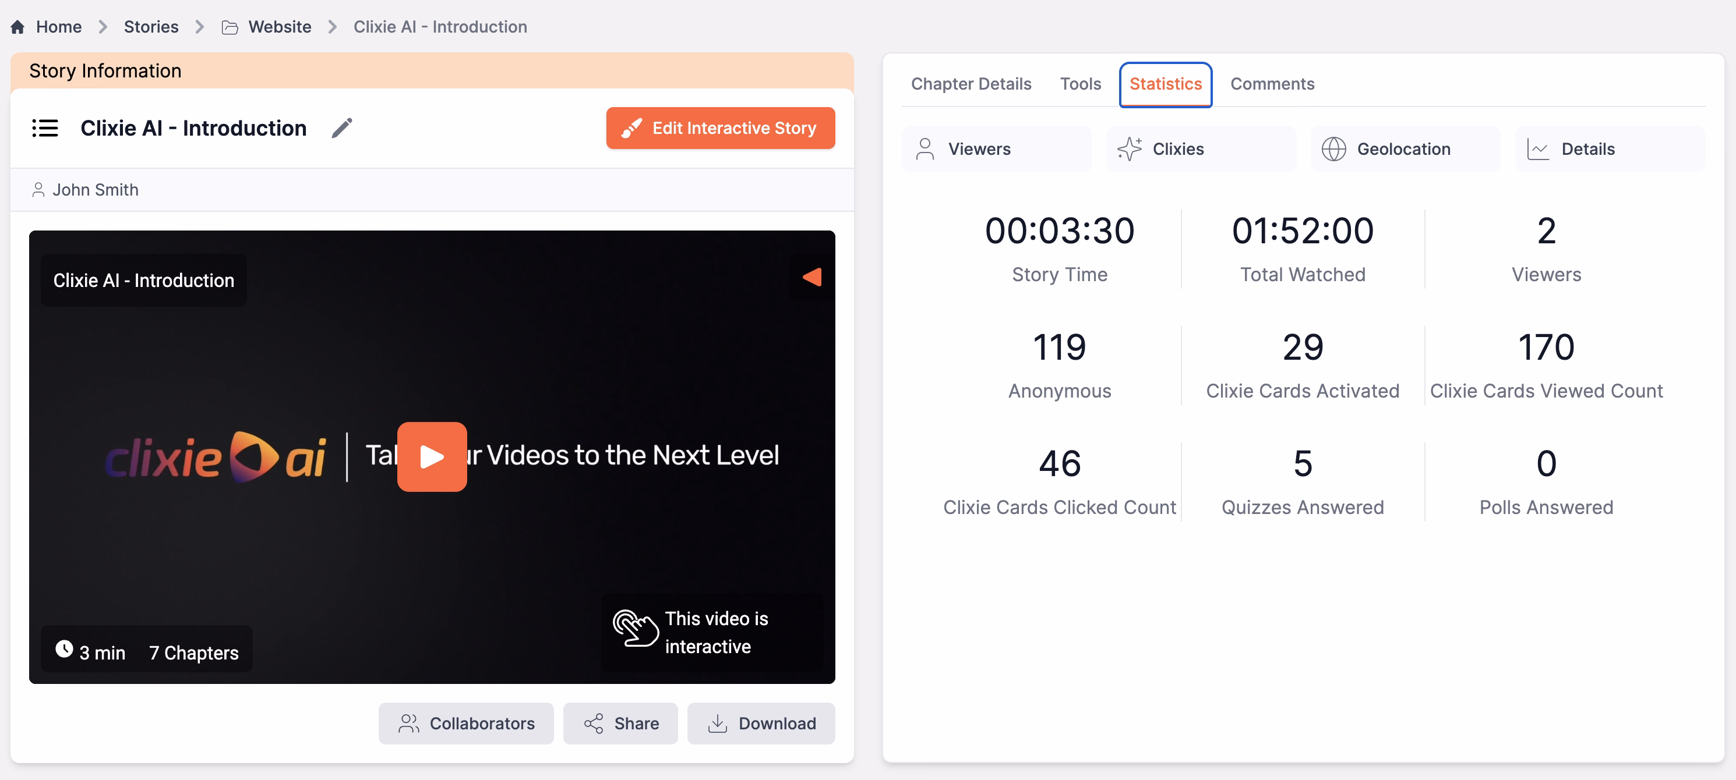
Task: Click Quizzes Answered value 5
Action: [x=1303, y=464]
